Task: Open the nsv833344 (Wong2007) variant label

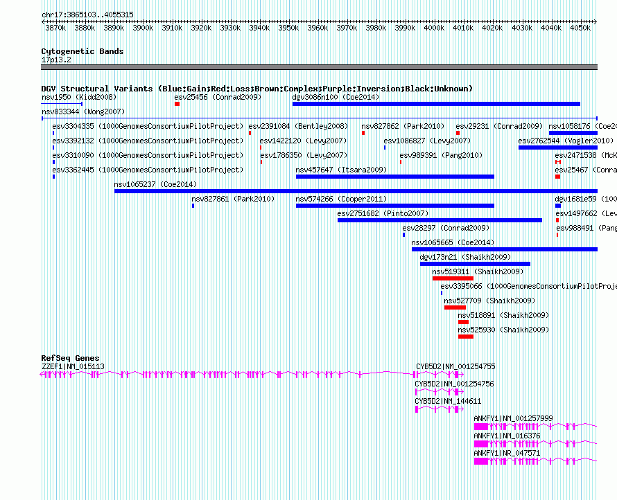Action: [x=83, y=111]
